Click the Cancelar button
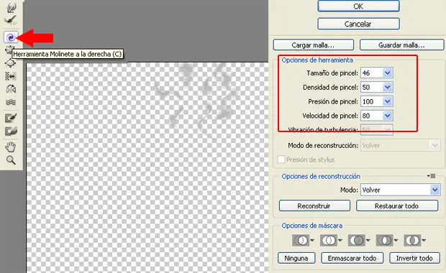This screenshot has height=273, width=446. pyautogui.click(x=358, y=24)
